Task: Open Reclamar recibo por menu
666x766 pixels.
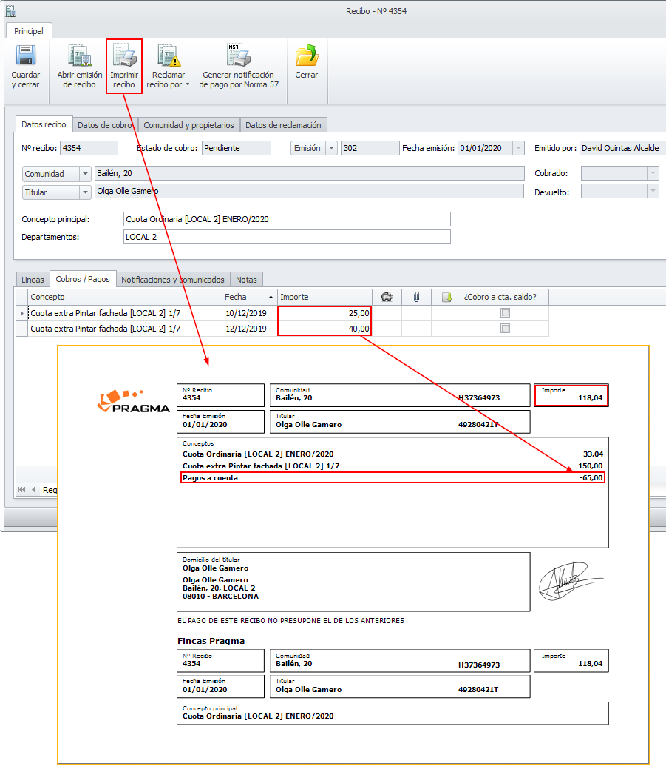Action: click(x=169, y=67)
